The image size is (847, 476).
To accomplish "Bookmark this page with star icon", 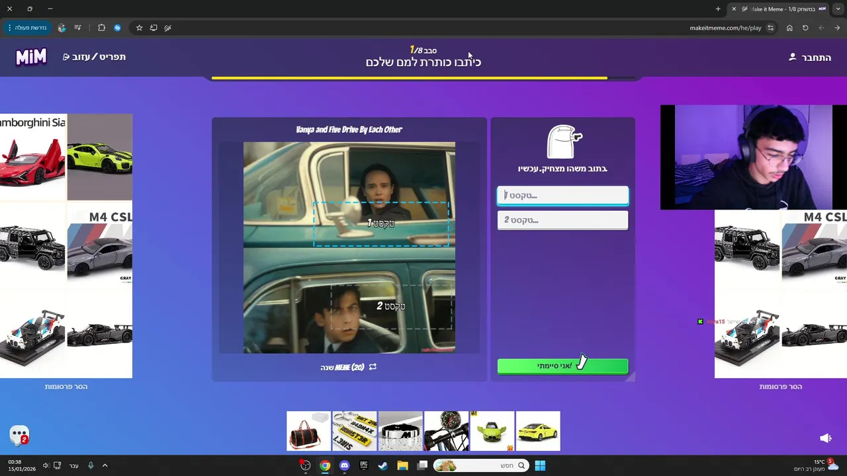I will (x=139, y=28).
